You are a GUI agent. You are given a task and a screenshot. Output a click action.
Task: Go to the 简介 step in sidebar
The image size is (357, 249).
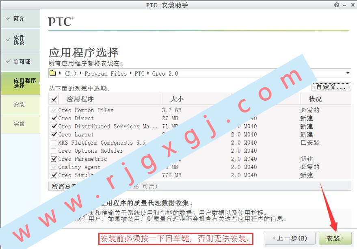pos(20,18)
